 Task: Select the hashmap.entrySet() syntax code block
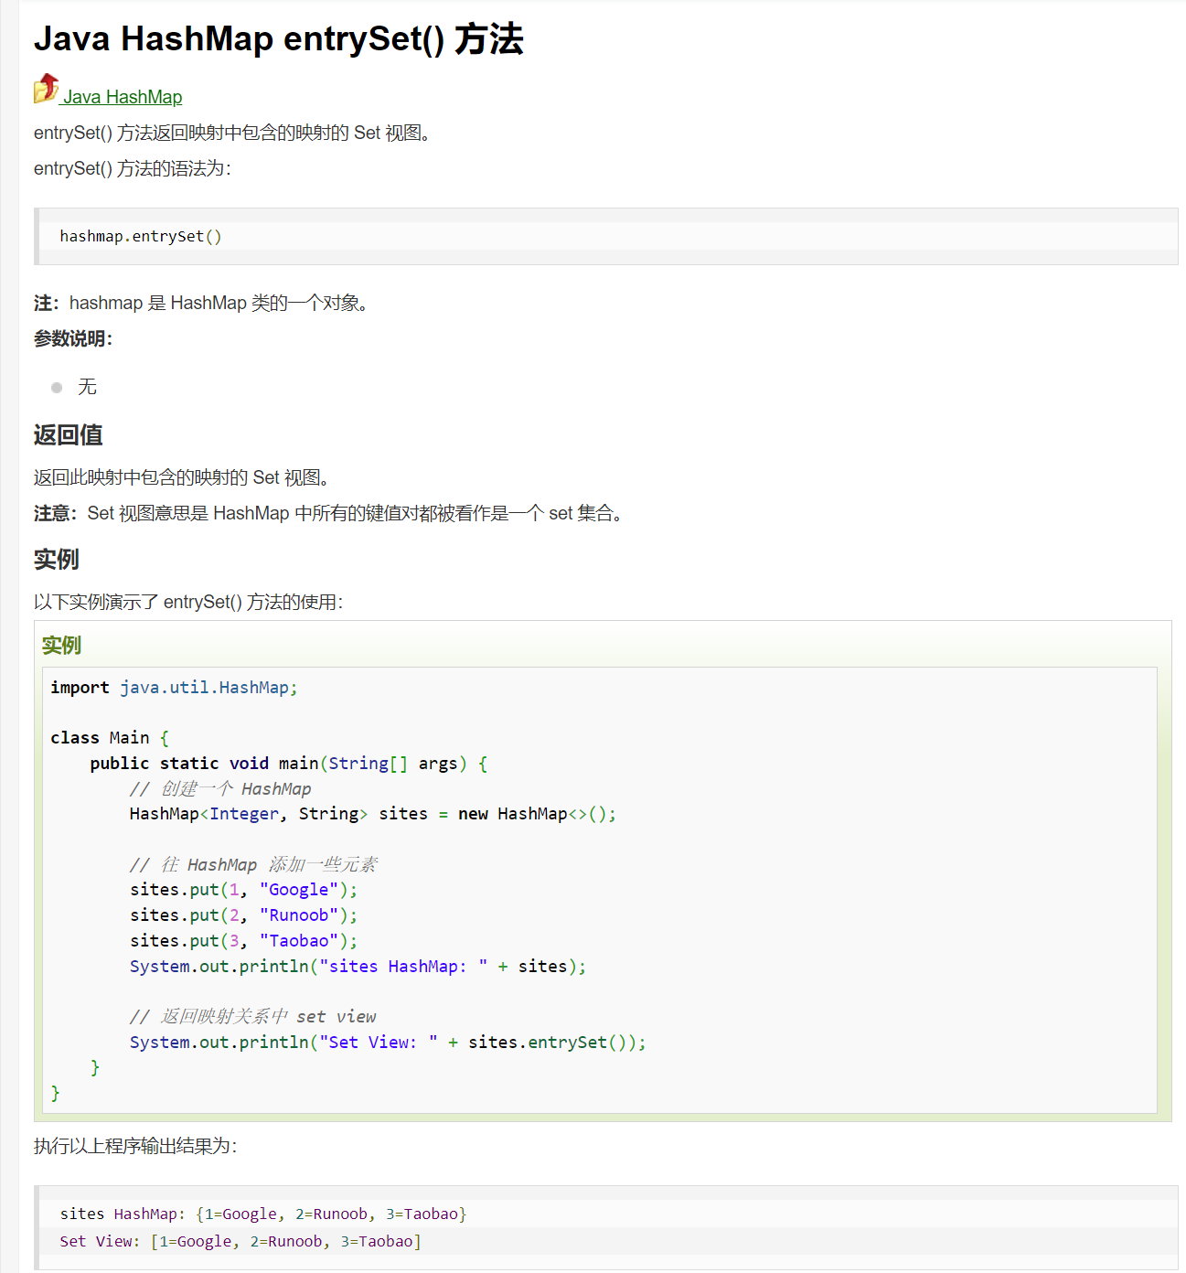click(x=140, y=236)
